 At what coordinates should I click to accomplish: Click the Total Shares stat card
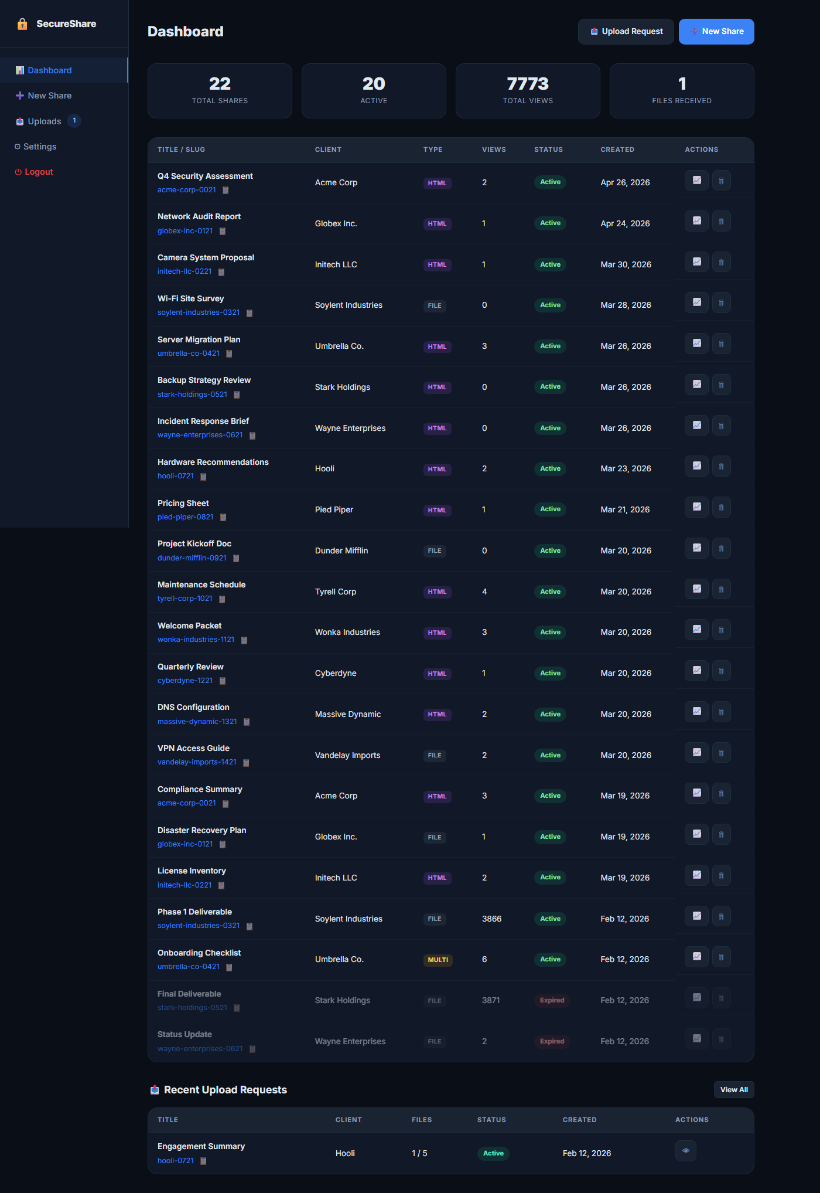[x=220, y=91]
